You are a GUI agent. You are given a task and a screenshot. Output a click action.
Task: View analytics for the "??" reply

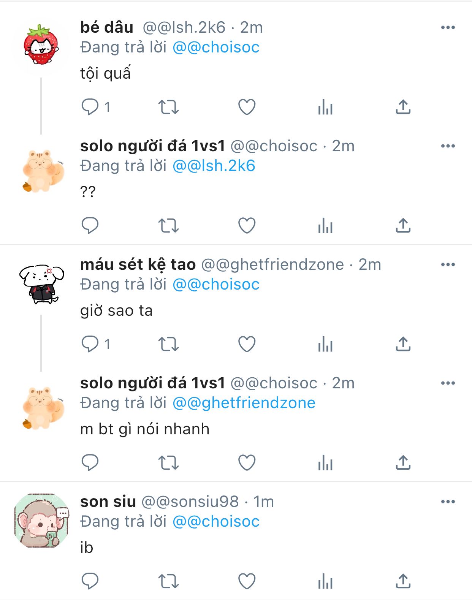click(325, 225)
